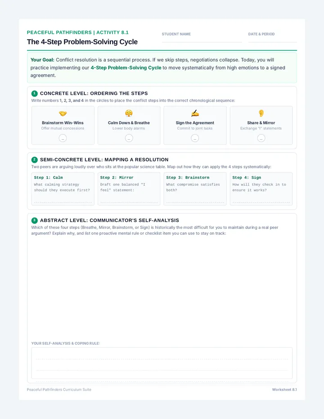Select the answer circle under Calm Down & Breathe
Image resolution: width=324 pixels, height=419 pixels.
(x=129, y=138)
